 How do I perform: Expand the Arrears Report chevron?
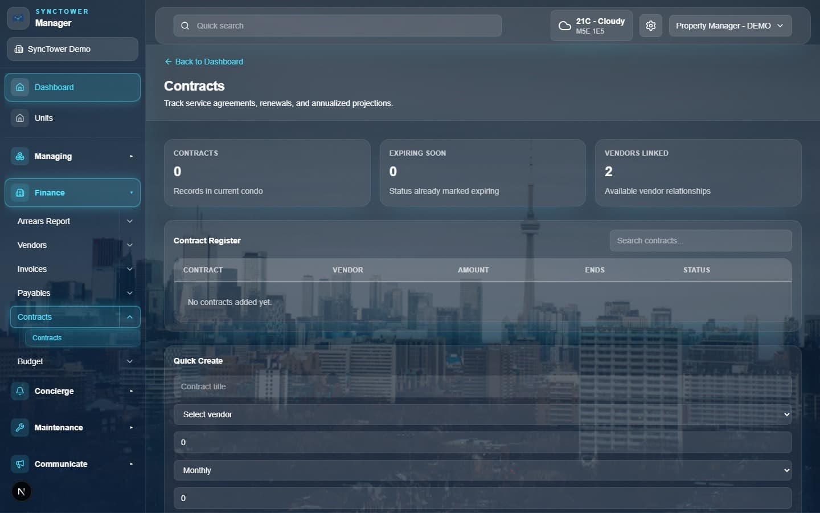coord(130,221)
